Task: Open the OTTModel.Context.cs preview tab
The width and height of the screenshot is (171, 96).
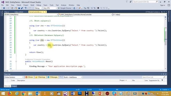Action: point(153,12)
